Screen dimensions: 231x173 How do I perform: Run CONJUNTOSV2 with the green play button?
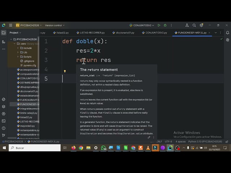click(x=159, y=25)
